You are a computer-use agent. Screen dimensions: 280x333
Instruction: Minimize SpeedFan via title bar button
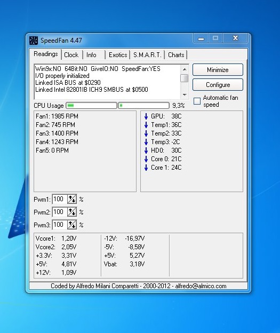tap(201, 38)
